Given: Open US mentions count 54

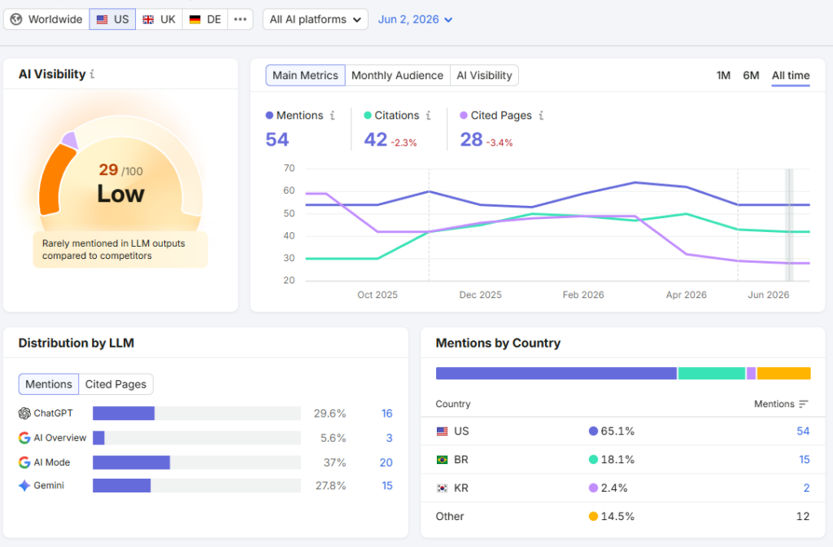Looking at the screenshot, I should tap(803, 431).
